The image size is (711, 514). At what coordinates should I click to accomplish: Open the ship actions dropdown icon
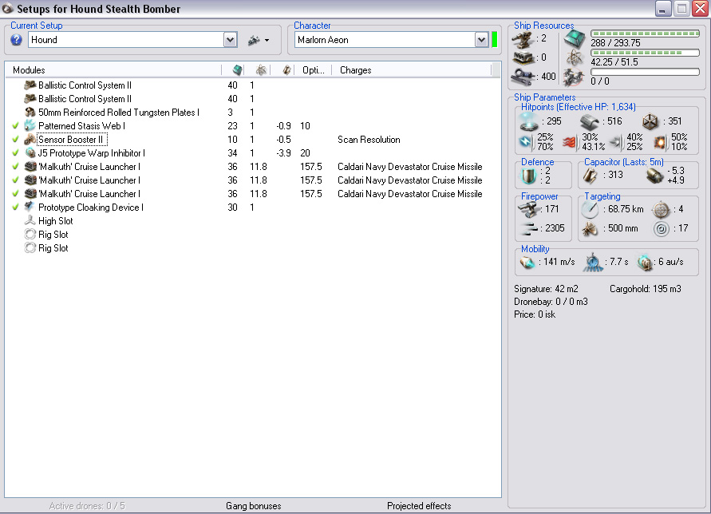(259, 41)
